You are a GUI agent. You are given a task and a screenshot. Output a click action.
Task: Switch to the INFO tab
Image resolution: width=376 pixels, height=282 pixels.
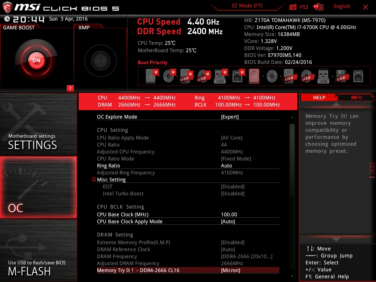point(356,98)
